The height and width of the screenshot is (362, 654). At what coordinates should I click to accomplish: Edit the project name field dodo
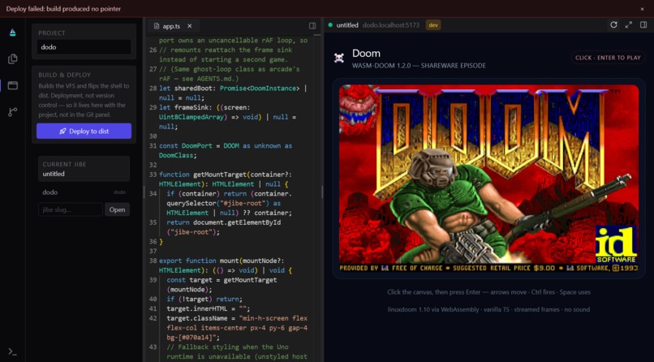point(84,47)
